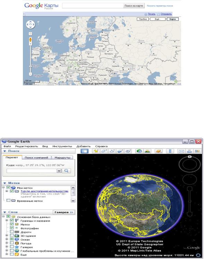204x259 pixels.
Task: Add an image overlay from the toolbar
Action: click(x=120, y=151)
